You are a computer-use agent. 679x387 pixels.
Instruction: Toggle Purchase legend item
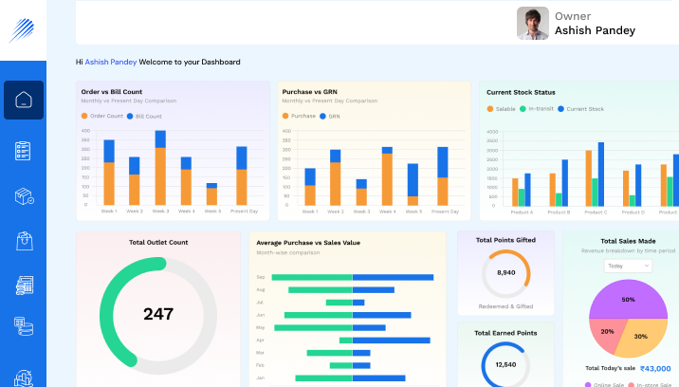(299, 116)
